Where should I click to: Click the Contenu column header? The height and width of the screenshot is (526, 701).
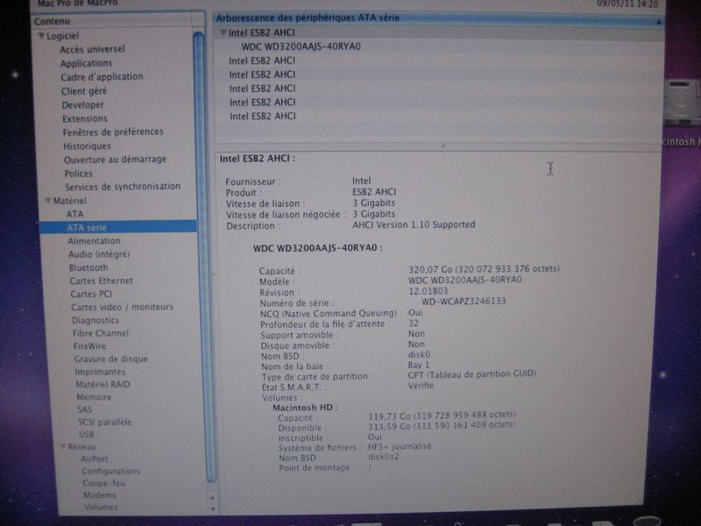(x=113, y=21)
